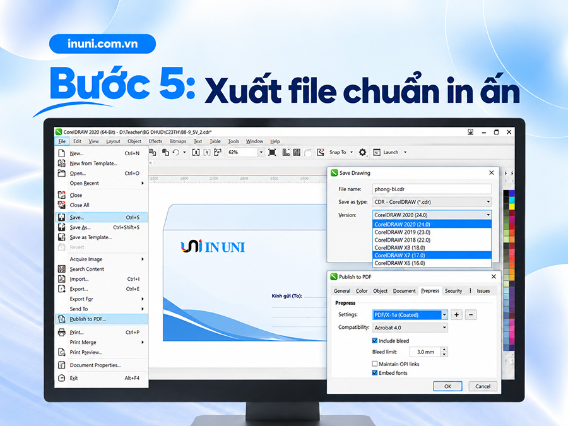
Task: Pick the cyan swatch in color palette
Action: tap(512, 199)
